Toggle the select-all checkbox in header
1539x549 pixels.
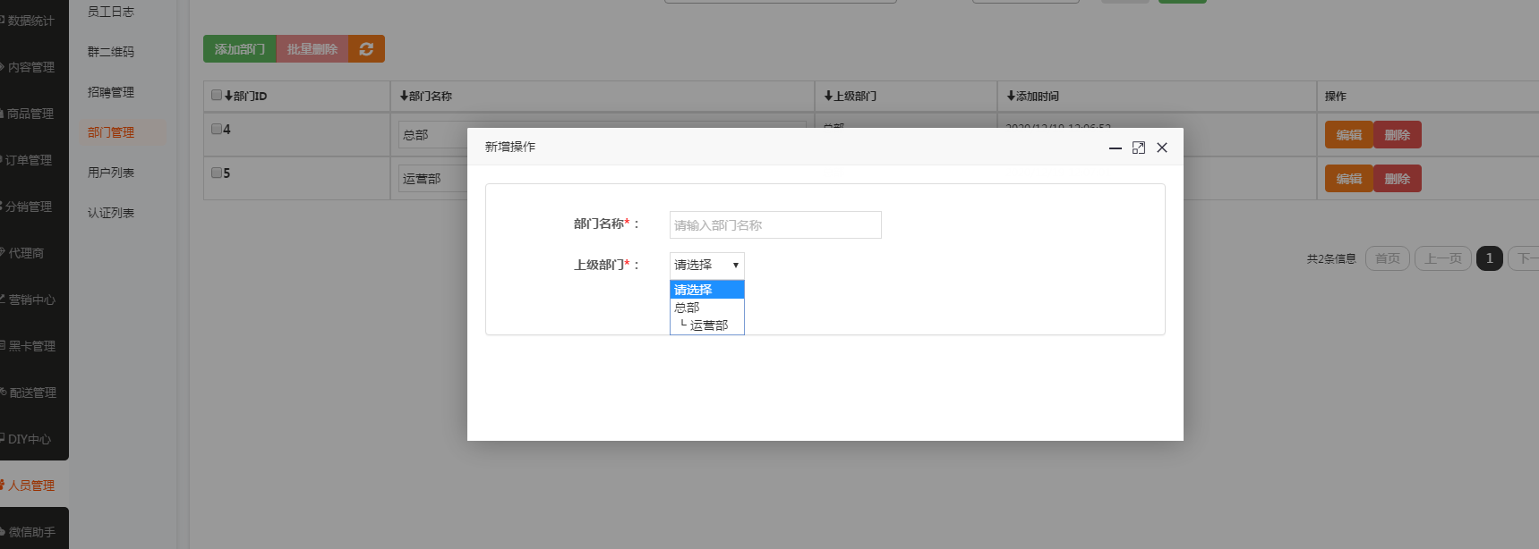[x=217, y=95]
